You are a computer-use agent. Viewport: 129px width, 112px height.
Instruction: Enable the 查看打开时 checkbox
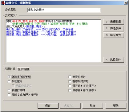[70, 77]
